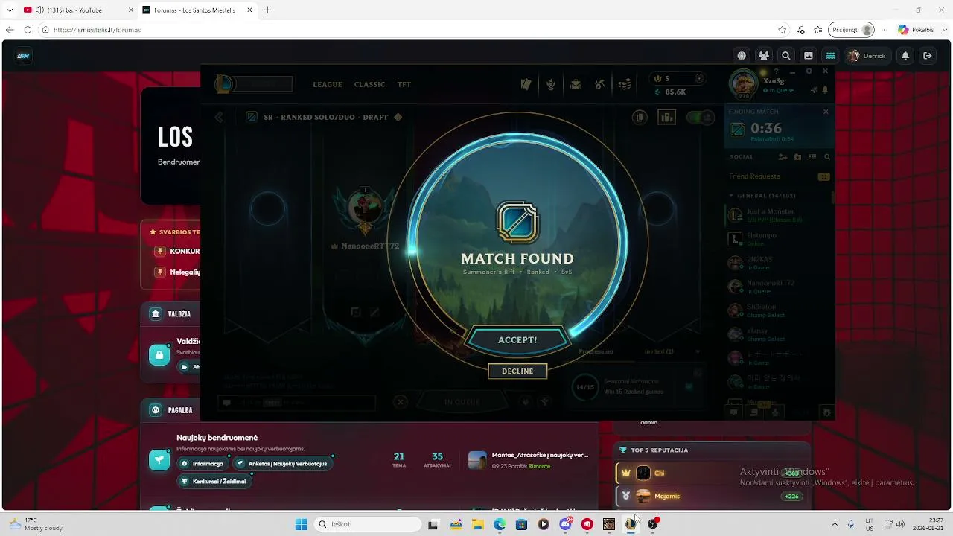Open the SR Ranked Solo/Duo info icon
Viewport: 953px width, 536px height.
tap(398, 117)
